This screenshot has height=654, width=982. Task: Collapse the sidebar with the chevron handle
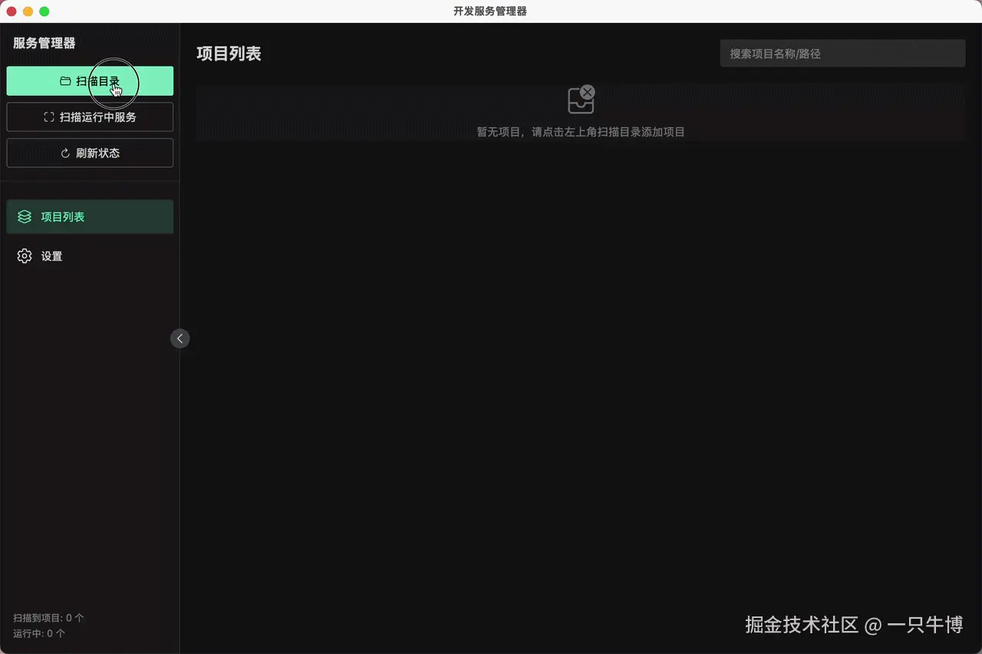click(x=180, y=338)
